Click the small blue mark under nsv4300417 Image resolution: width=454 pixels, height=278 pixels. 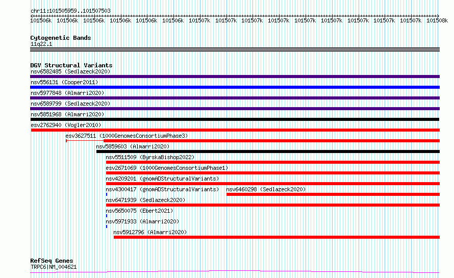pyautogui.click(x=107, y=194)
